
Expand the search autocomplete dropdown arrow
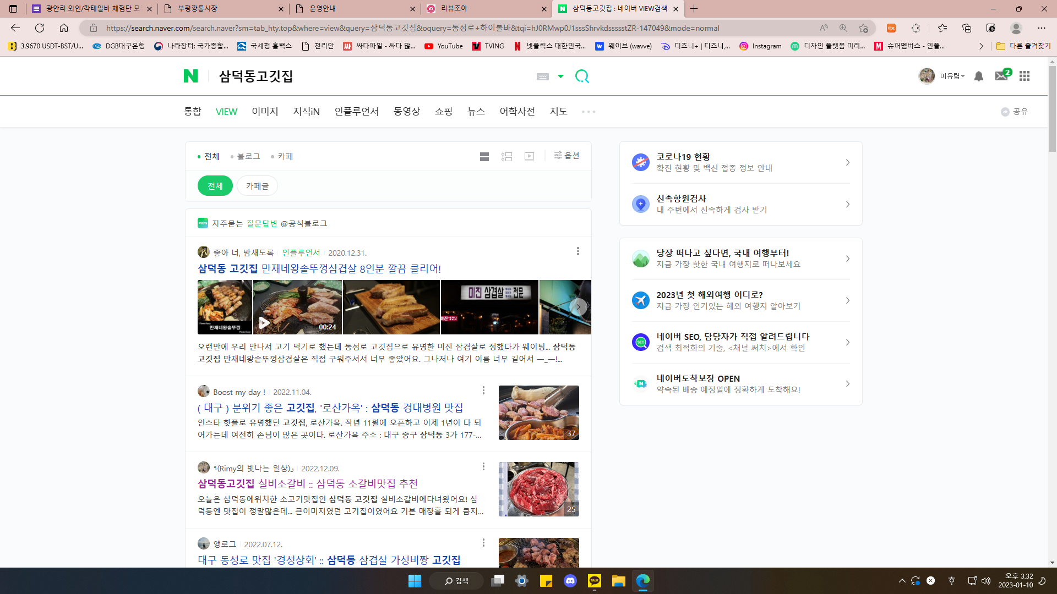point(560,76)
